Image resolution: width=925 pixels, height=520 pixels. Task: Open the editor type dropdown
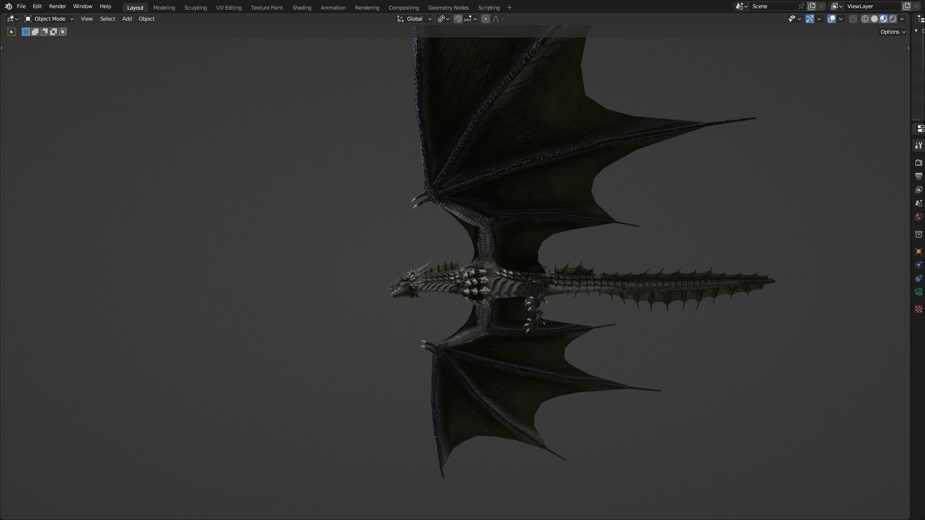coord(12,19)
